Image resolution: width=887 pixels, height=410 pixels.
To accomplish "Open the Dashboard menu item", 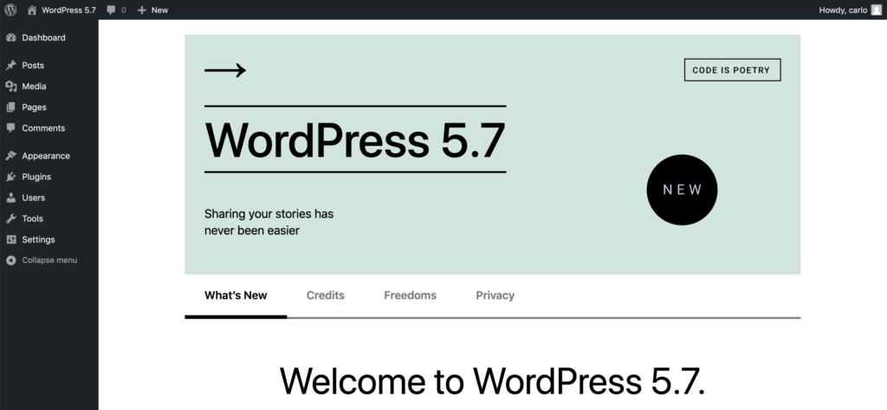I will pos(49,38).
